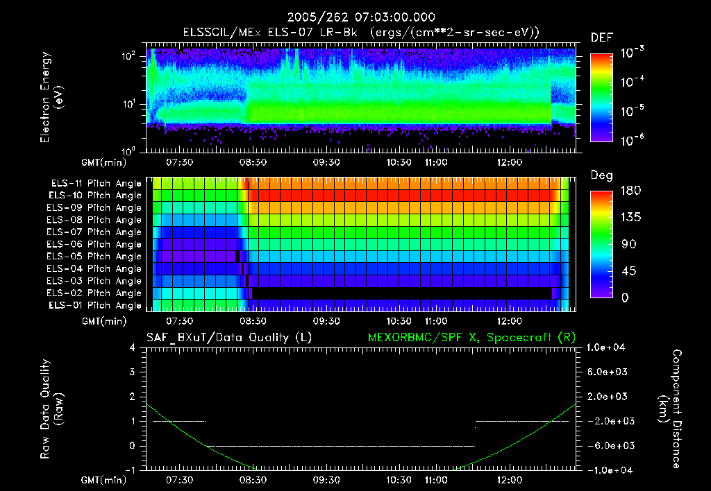Click the 4 tick on data quality axis
This screenshot has height=491, width=711.
coord(133,348)
